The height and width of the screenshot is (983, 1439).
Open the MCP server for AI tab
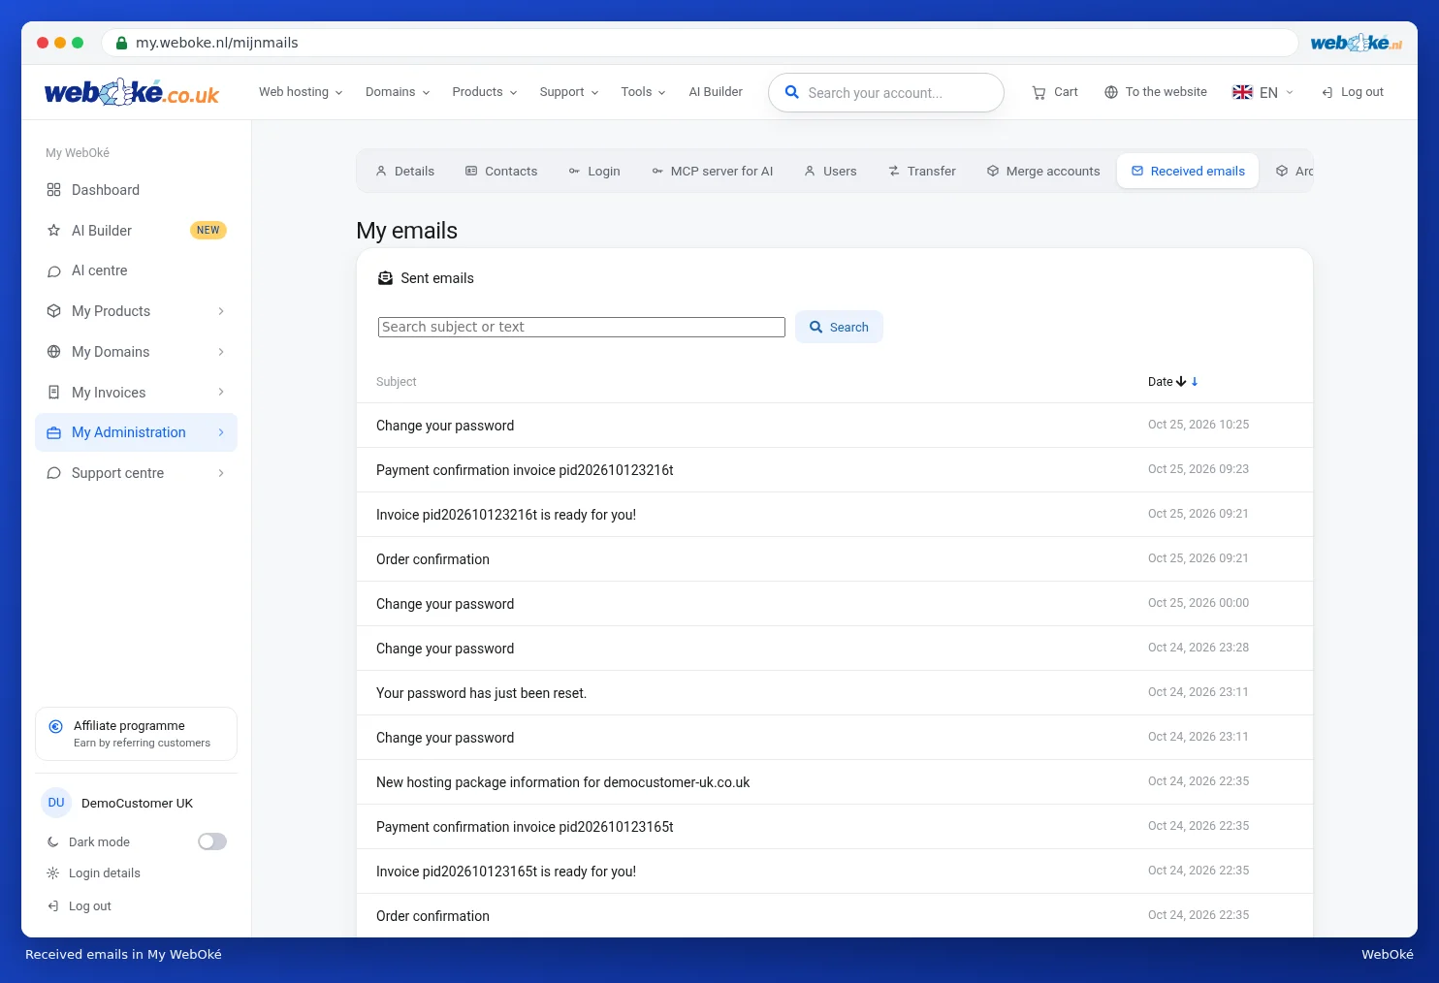pyautogui.click(x=713, y=171)
